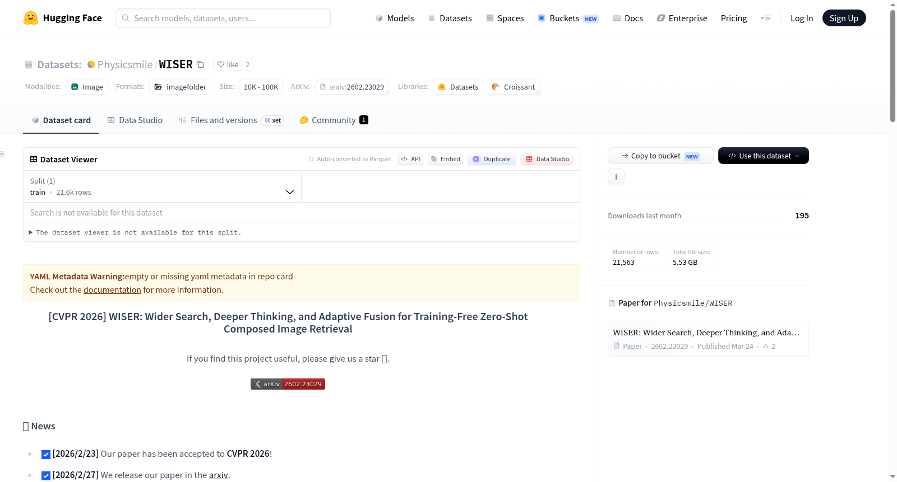This screenshot has width=897, height=482.
Task: Toggle the 2026/2/27 news checkbox
Action: click(x=46, y=476)
